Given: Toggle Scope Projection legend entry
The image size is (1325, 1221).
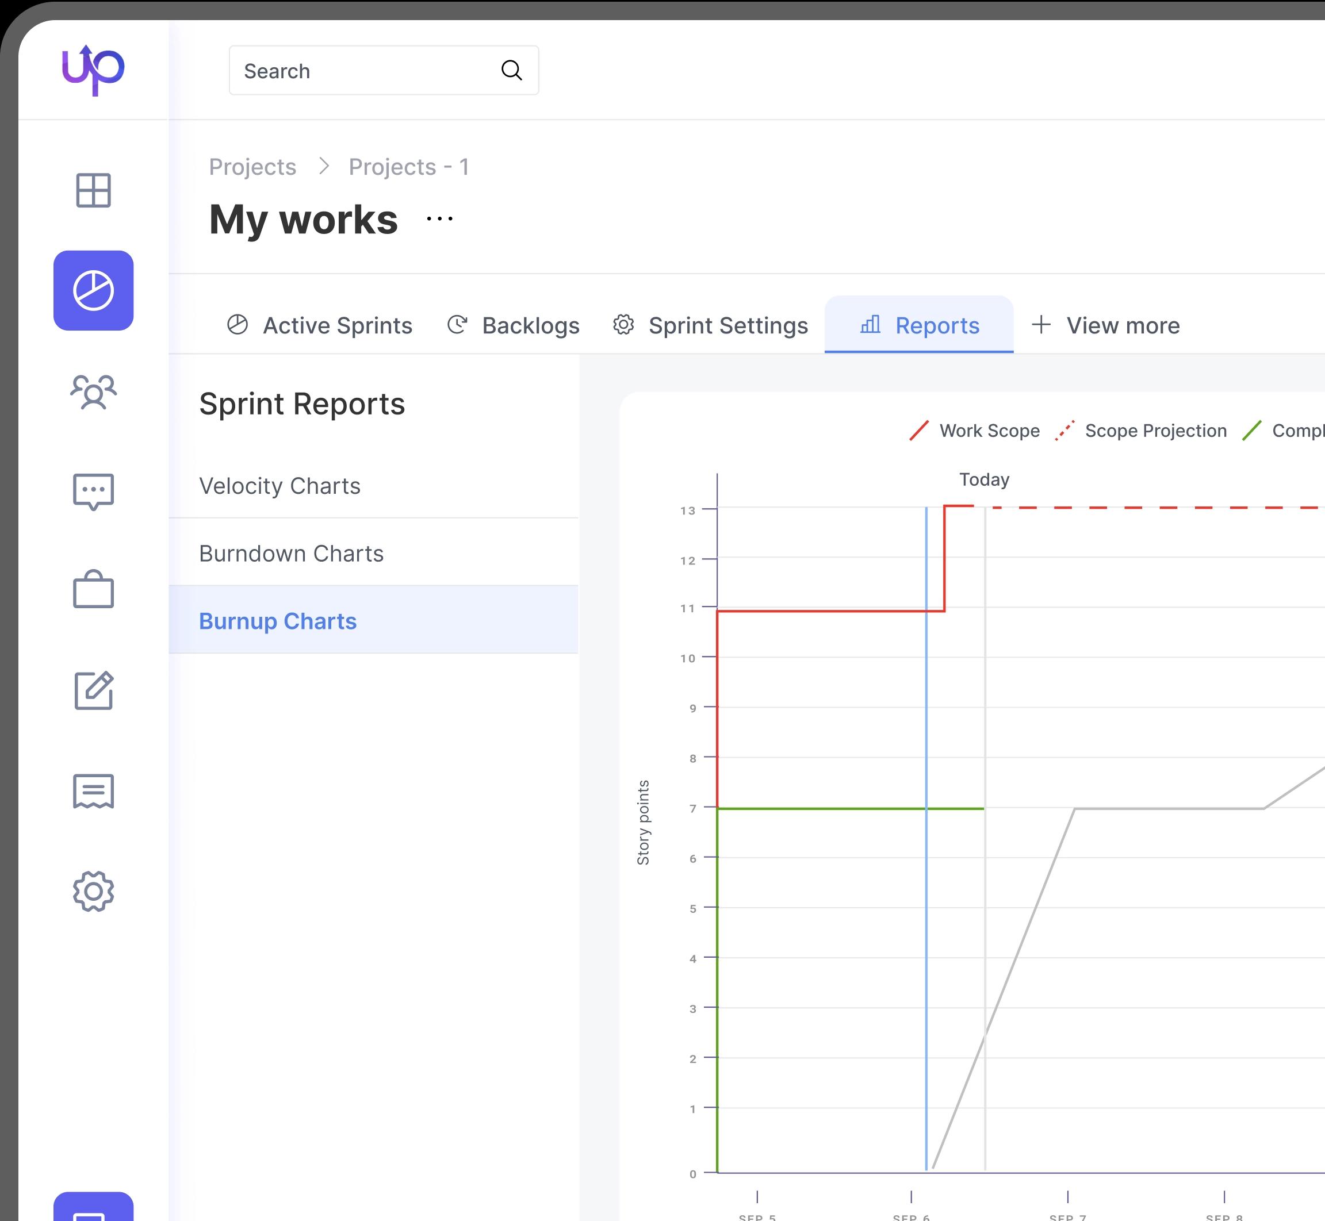Looking at the screenshot, I should (1140, 431).
